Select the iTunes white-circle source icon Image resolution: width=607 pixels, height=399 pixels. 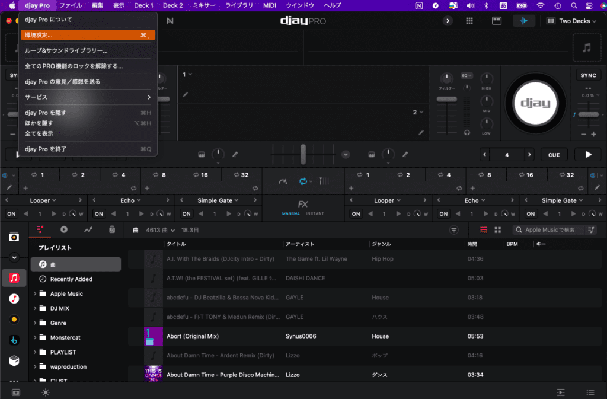[14, 299]
